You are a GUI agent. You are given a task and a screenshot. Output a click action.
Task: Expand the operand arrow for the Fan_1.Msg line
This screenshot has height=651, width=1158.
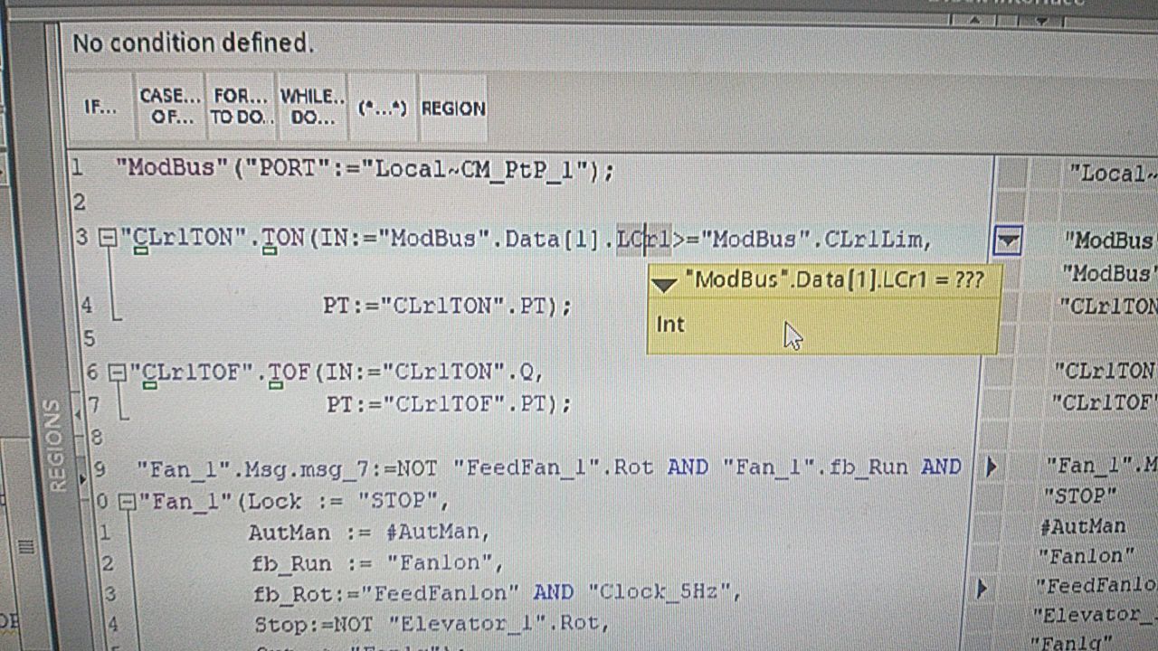pyautogui.click(x=991, y=467)
